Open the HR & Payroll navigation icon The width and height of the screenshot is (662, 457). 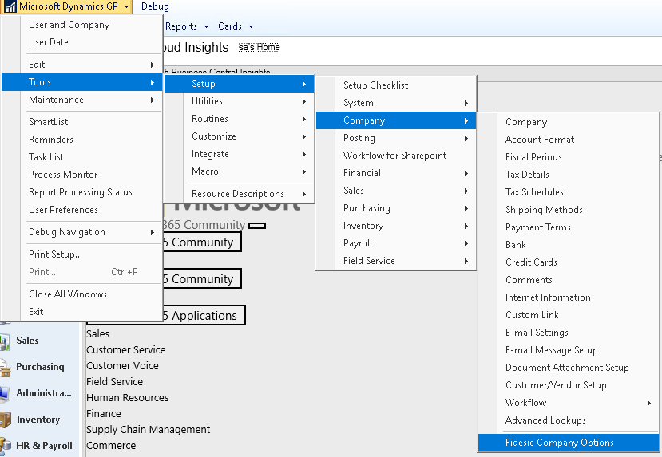pyautogui.click(x=5, y=446)
